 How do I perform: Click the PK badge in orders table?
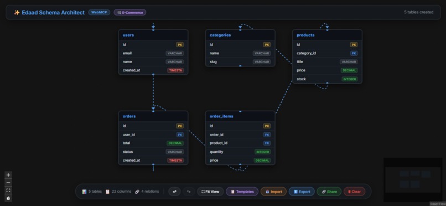(x=180, y=126)
